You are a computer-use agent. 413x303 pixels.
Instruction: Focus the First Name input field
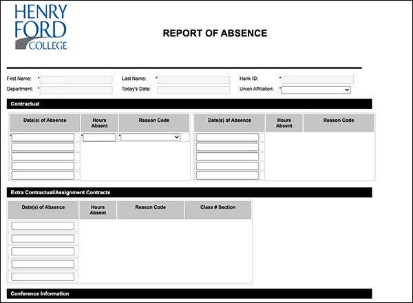[x=76, y=80]
